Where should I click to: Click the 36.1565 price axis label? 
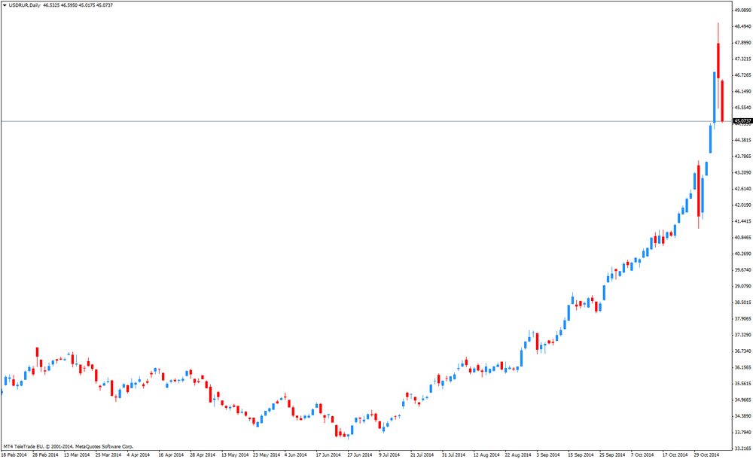742,367
